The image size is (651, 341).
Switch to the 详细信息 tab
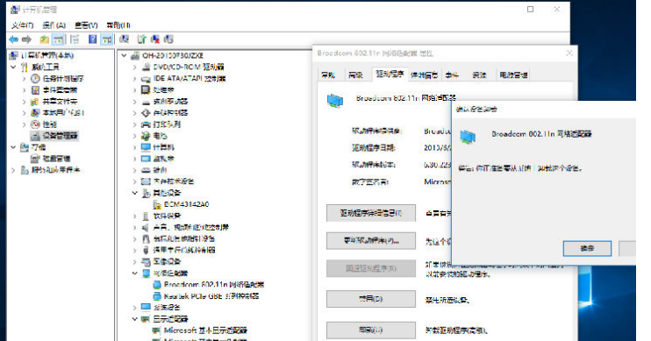point(424,75)
